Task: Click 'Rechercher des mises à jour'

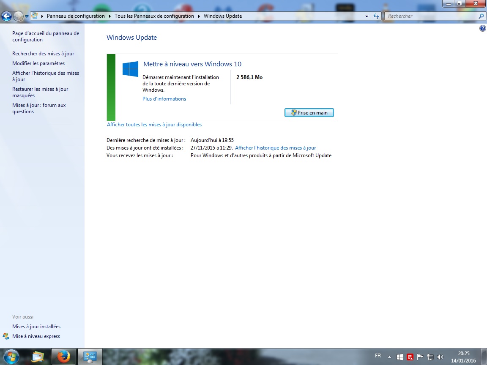Action: coord(43,54)
